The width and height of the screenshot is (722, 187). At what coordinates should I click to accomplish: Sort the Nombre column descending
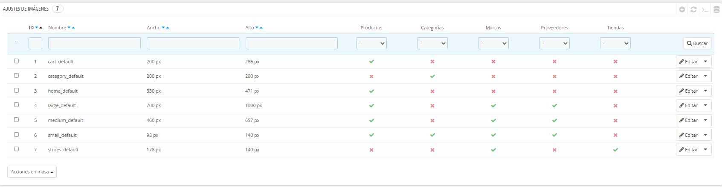click(x=69, y=28)
